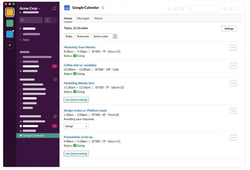Open Design review w/ Platform Leads event
Viewport: 250px width, 170px height.
(85, 110)
